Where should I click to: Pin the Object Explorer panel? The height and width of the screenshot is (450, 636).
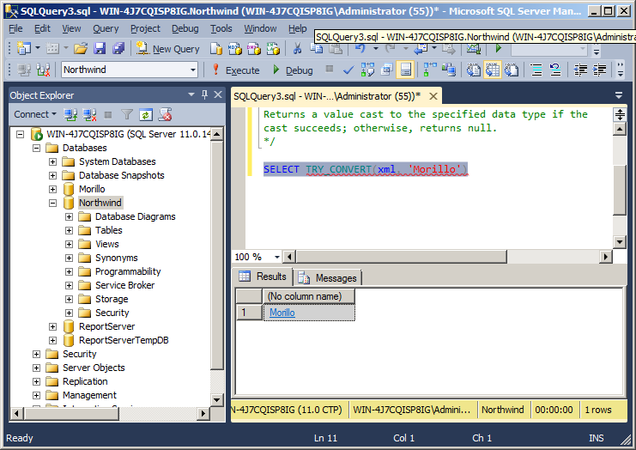pos(204,95)
